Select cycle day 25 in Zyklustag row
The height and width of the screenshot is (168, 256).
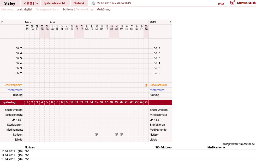tap(146, 102)
